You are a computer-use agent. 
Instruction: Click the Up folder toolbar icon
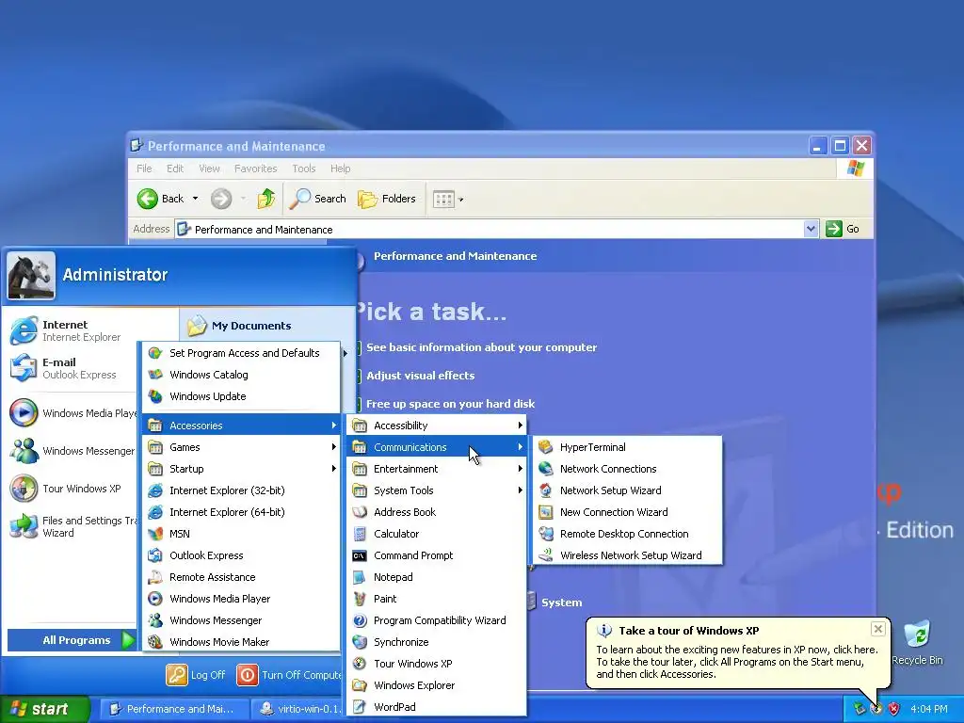coord(266,199)
